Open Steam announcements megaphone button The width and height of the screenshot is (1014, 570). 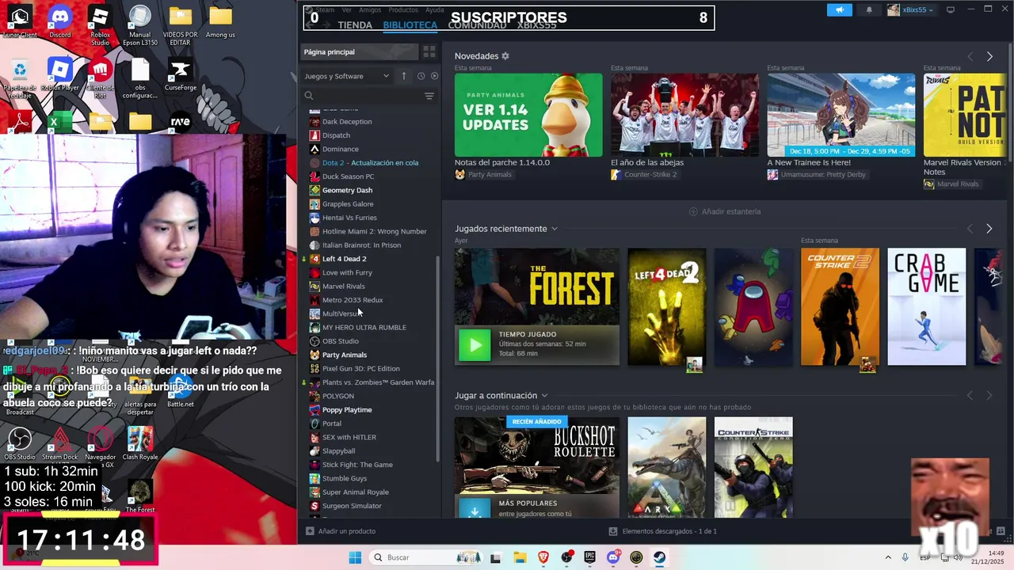pyautogui.click(x=840, y=10)
